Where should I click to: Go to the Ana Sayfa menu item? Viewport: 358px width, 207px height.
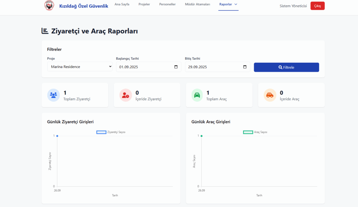tap(122, 5)
